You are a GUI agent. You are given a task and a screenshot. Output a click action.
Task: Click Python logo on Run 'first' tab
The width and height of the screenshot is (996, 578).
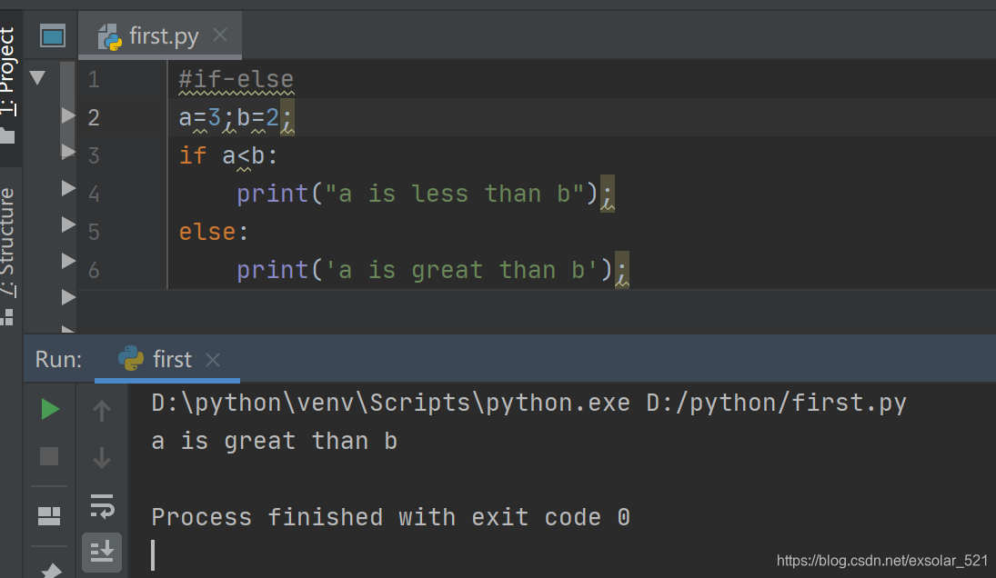coord(131,358)
